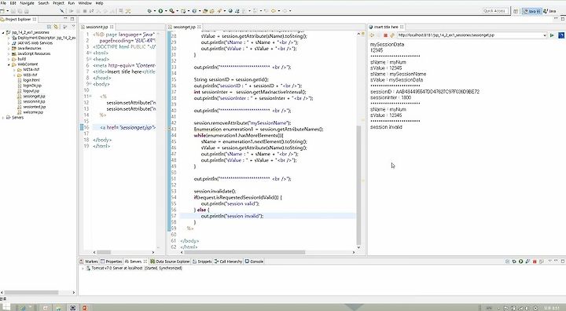The image size is (566, 311).
Task: Collapse the WebContent folder
Action: click(x=9, y=64)
